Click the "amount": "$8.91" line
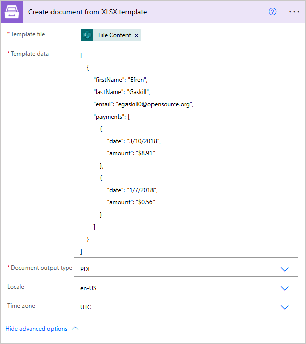 click(x=131, y=153)
